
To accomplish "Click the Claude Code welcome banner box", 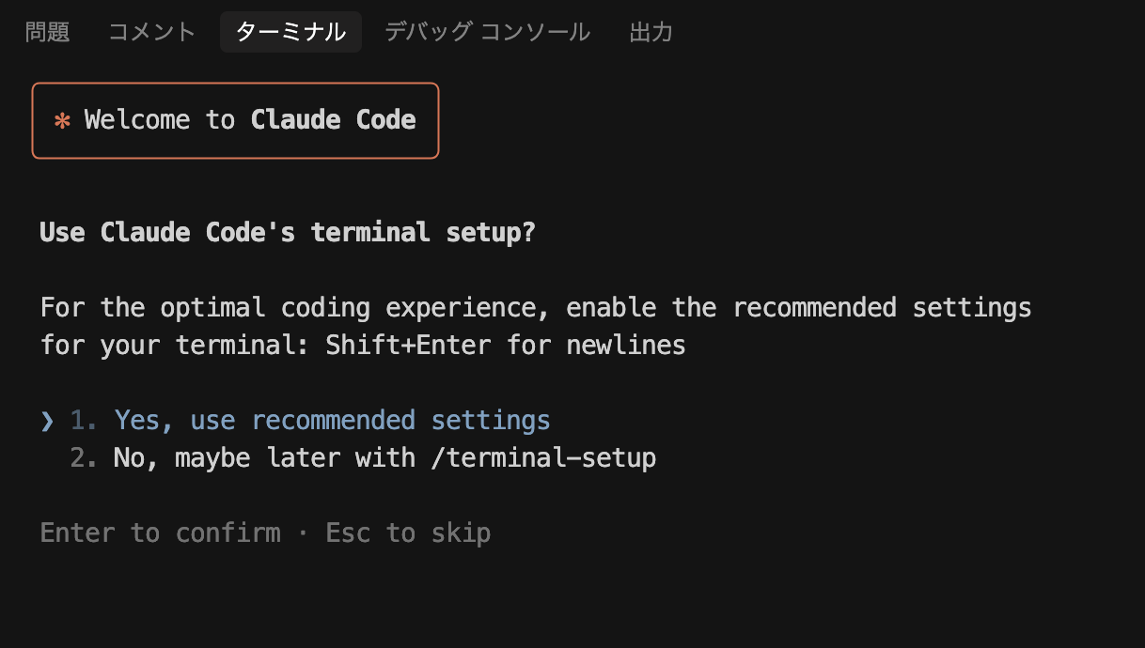I will pos(235,120).
